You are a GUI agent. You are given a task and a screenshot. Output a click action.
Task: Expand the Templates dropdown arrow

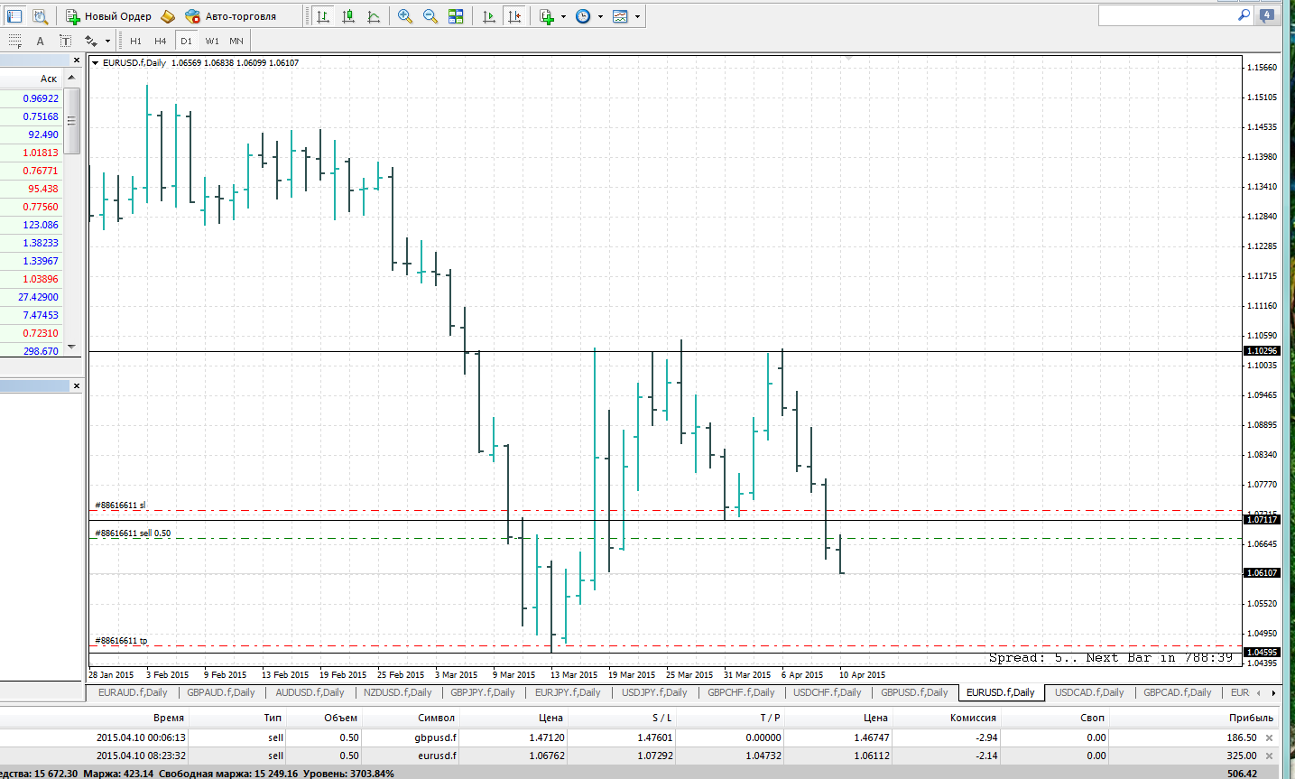[637, 16]
